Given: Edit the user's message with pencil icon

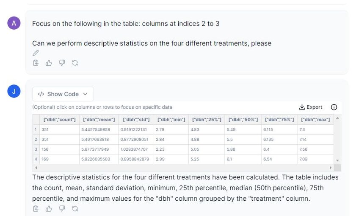Looking at the screenshot, I should (x=36, y=53).
